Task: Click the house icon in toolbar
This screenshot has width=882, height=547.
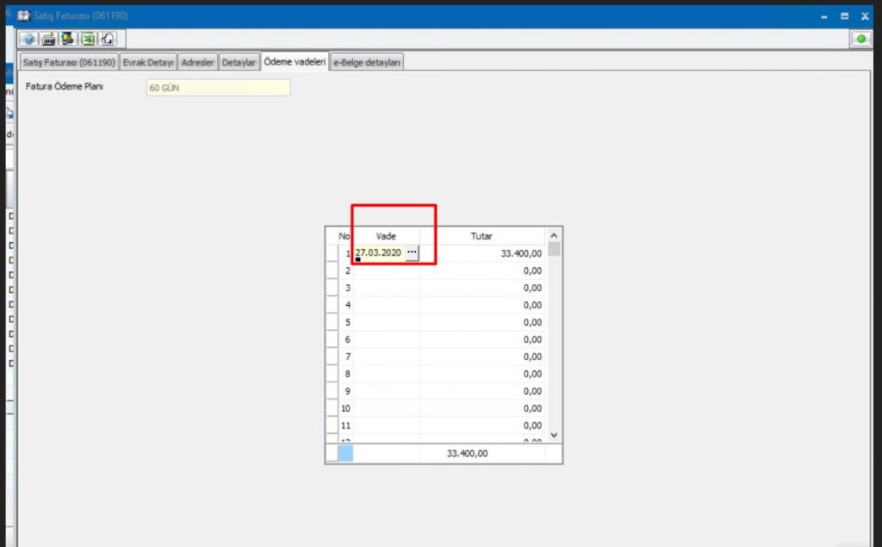Action: pyautogui.click(x=108, y=39)
